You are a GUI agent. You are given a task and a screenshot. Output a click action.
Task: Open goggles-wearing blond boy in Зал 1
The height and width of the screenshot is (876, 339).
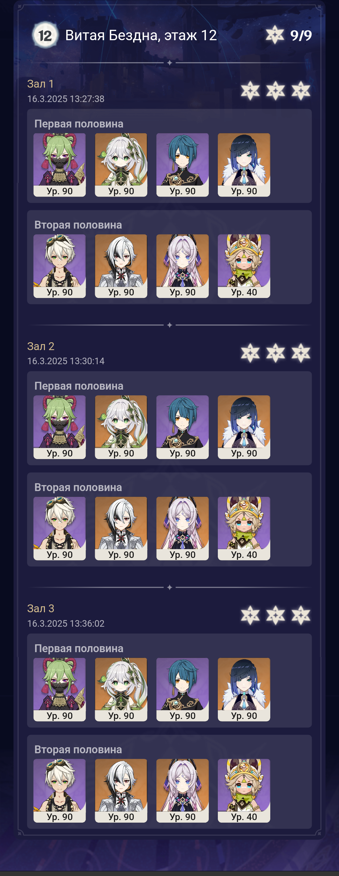coord(60,266)
